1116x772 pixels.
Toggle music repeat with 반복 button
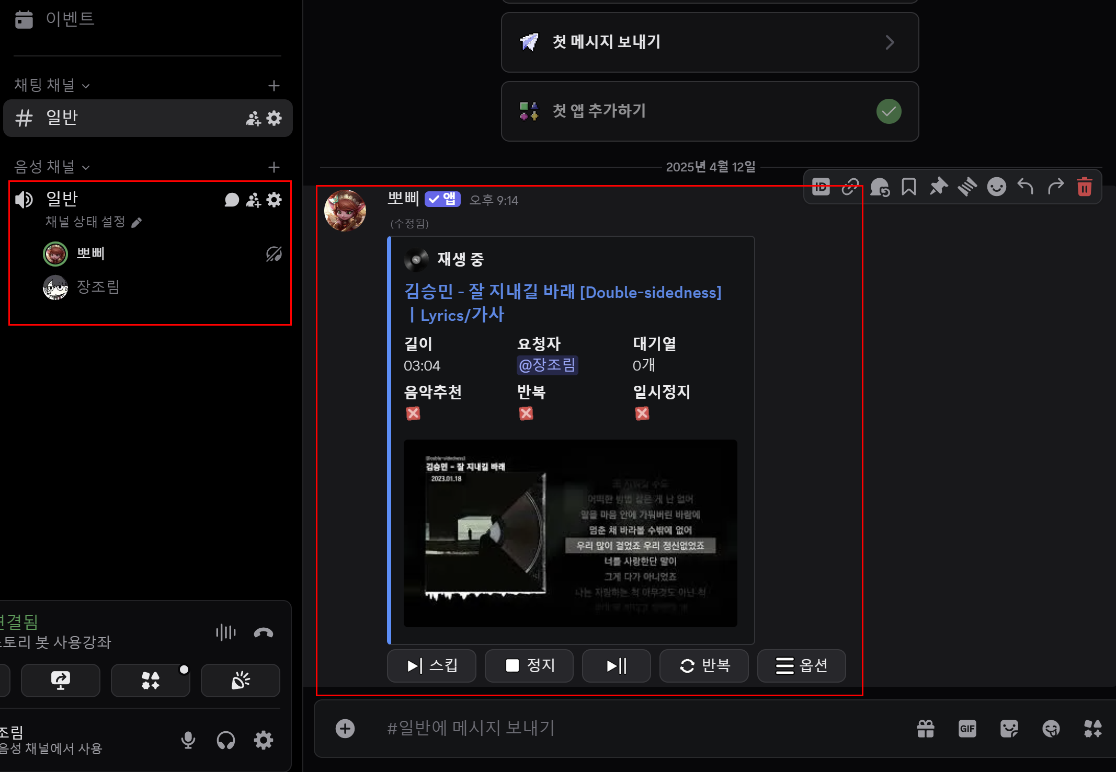pyautogui.click(x=704, y=665)
